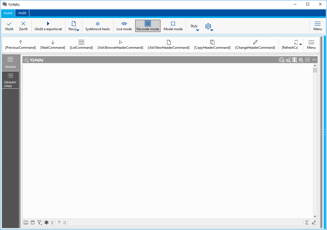Open the gear dropdown in Výdejky header
Viewport: 327px width, 230px height.
point(301,60)
